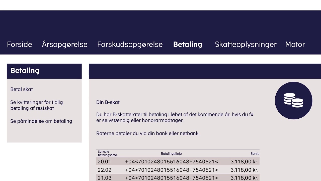Click the 3.118,00 kr. amount for 20.01
The height and width of the screenshot is (181, 321).
(x=244, y=162)
